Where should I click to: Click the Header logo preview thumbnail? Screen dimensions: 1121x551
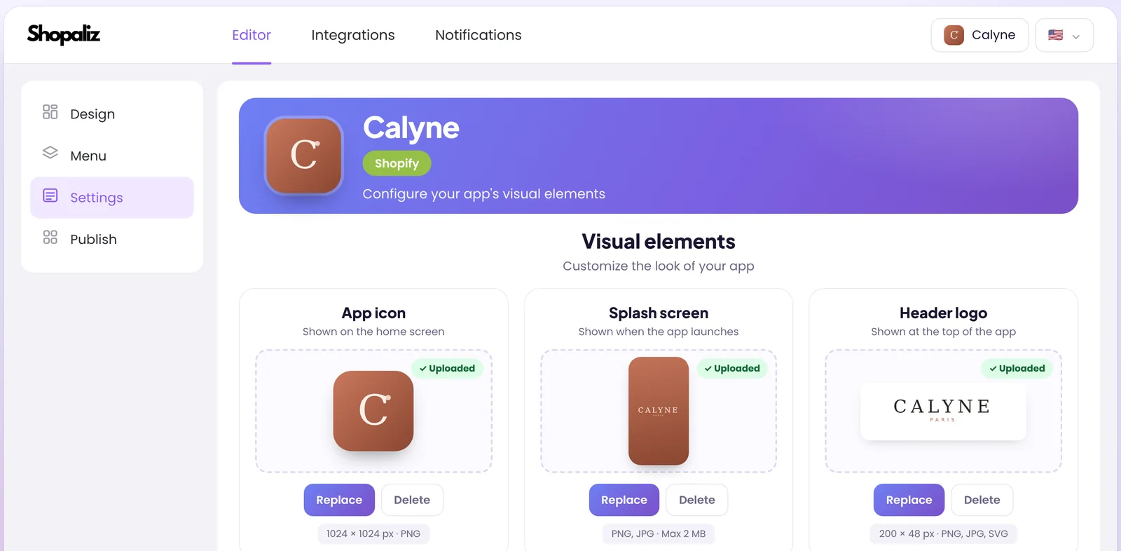943,411
